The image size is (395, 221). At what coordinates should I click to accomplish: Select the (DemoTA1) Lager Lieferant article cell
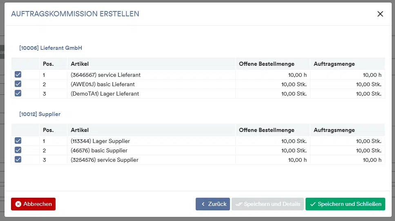(105, 94)
